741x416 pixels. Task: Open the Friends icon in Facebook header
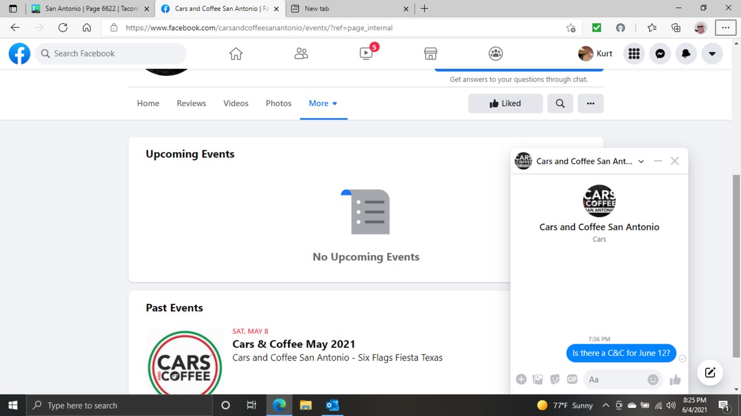[x=301, y=54]
